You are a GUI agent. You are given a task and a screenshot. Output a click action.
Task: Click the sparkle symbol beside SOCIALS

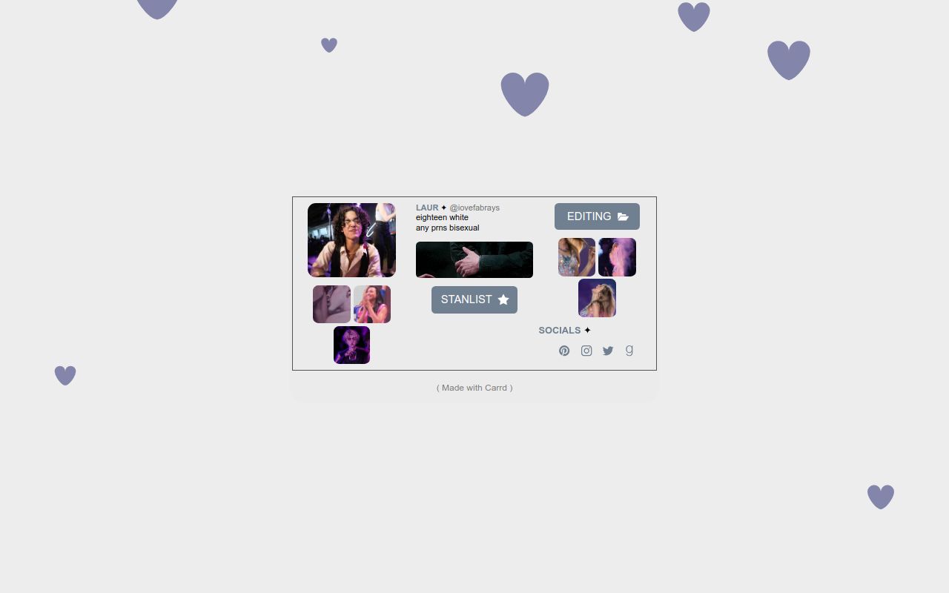587,331
